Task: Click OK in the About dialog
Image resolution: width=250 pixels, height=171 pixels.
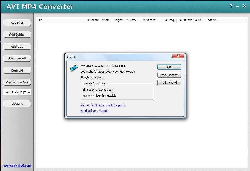Action: (169, 67)
